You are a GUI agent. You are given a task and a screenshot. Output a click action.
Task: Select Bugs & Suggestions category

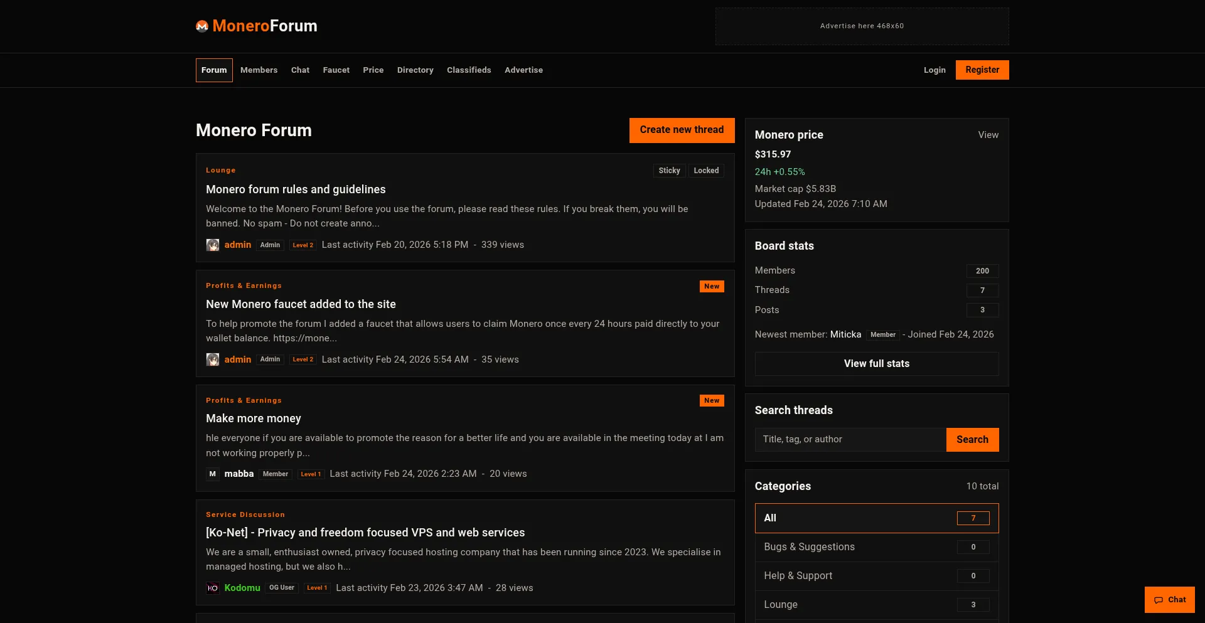pos(877,547)
